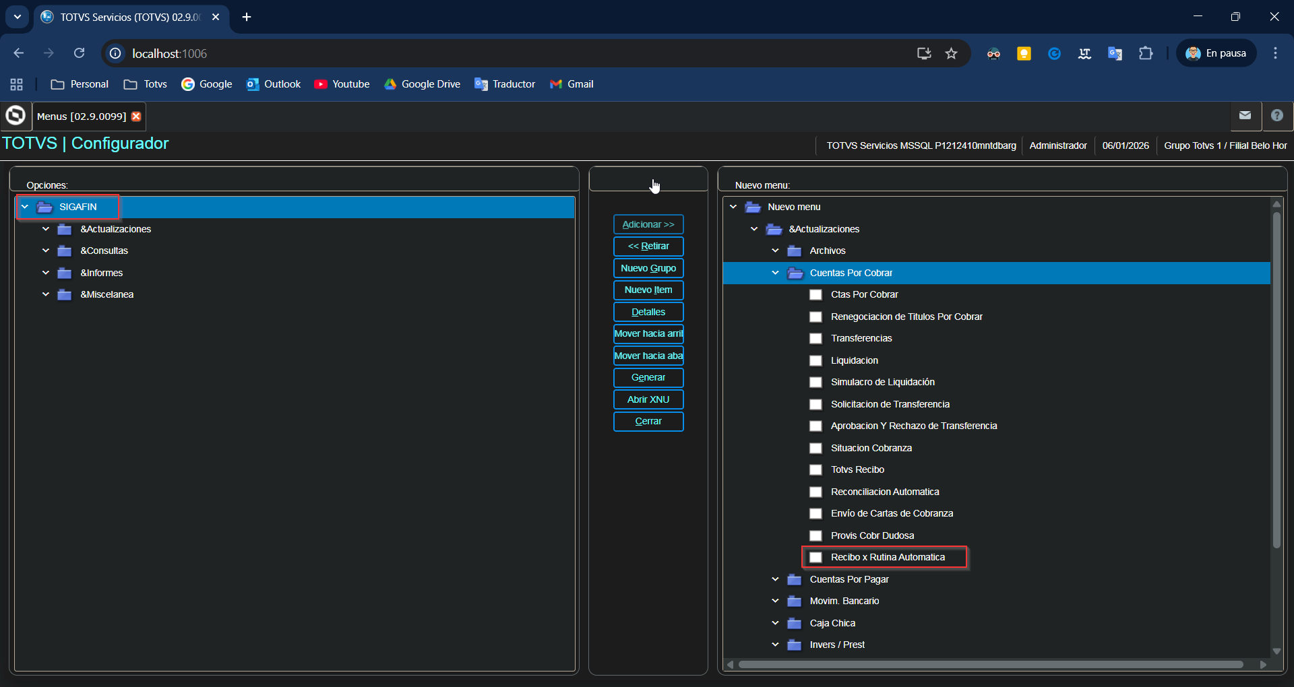Image resolution: width=1294 pixels, height=687 pixels.
Task: Open the Totvs bookmarks folder
Action: (146, 84)
